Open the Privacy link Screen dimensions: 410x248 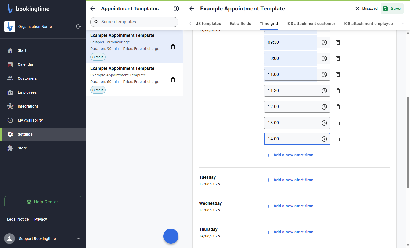(41, 219)
